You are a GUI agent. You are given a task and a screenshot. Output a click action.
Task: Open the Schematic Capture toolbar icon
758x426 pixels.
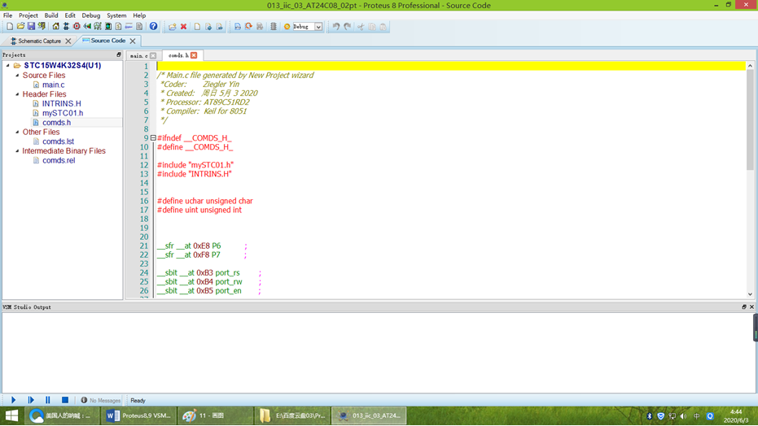coord(66,27)
